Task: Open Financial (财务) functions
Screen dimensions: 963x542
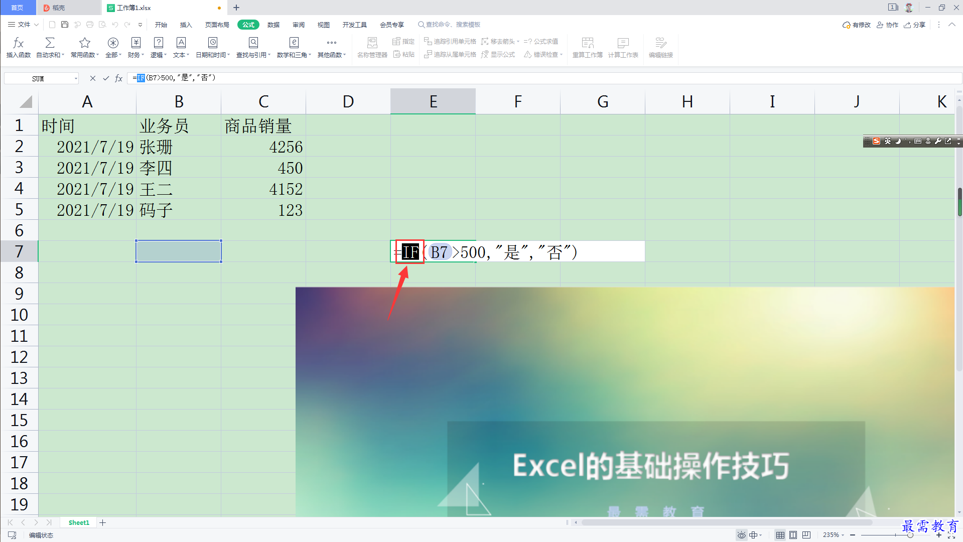Action: pos(136,48)
